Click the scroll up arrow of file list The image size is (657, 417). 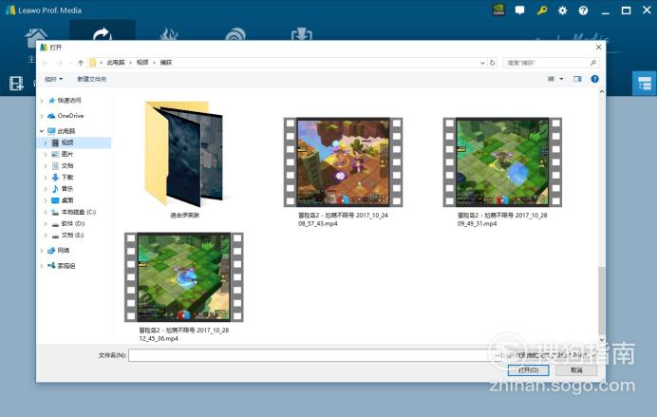(x=602, y=91)
